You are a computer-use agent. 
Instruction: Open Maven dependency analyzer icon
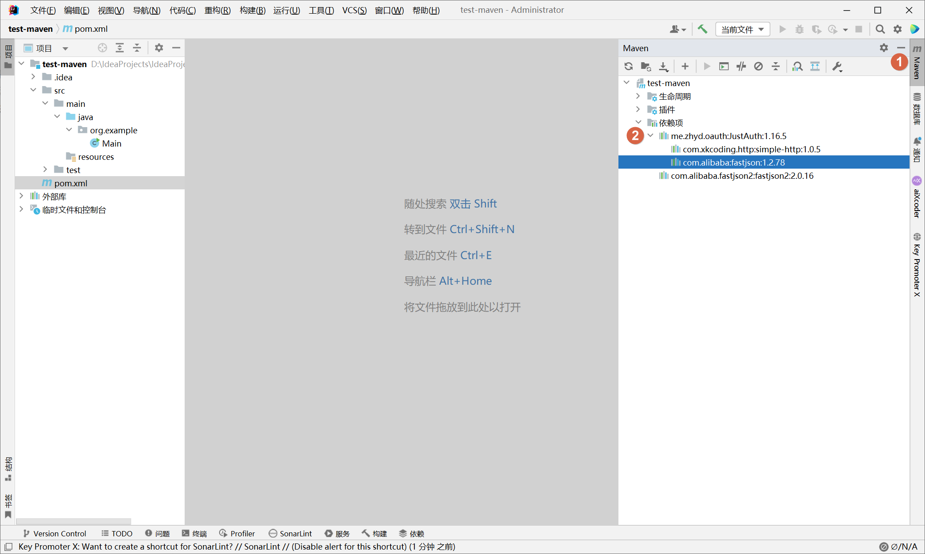point(797,66)
